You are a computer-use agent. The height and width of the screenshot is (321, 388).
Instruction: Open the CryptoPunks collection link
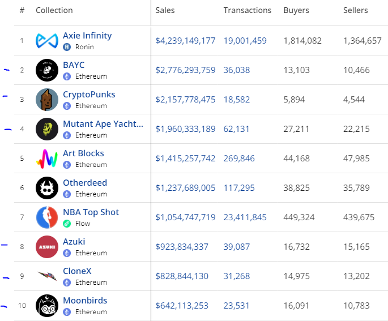[89, 95]
